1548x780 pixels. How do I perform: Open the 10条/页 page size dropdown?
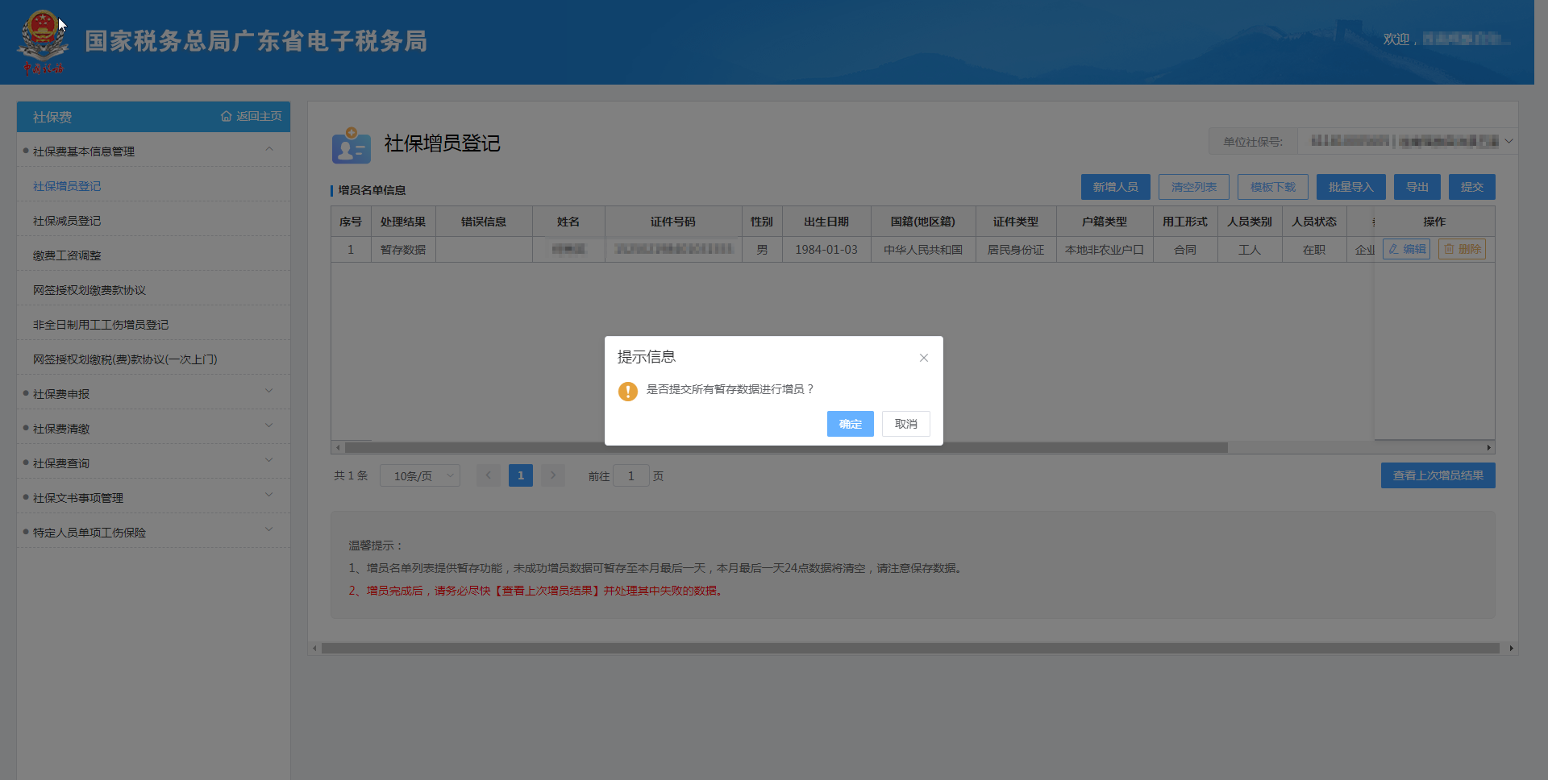click(420, 476)
